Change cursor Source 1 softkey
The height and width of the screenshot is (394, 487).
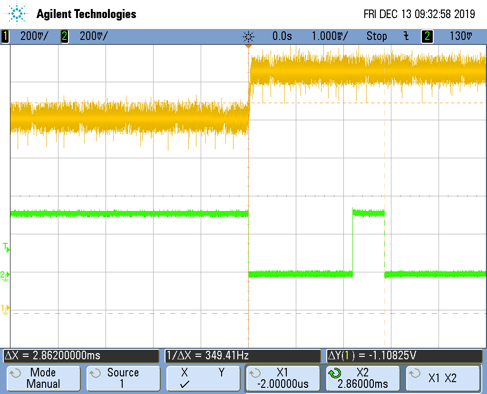coord(123,378)
